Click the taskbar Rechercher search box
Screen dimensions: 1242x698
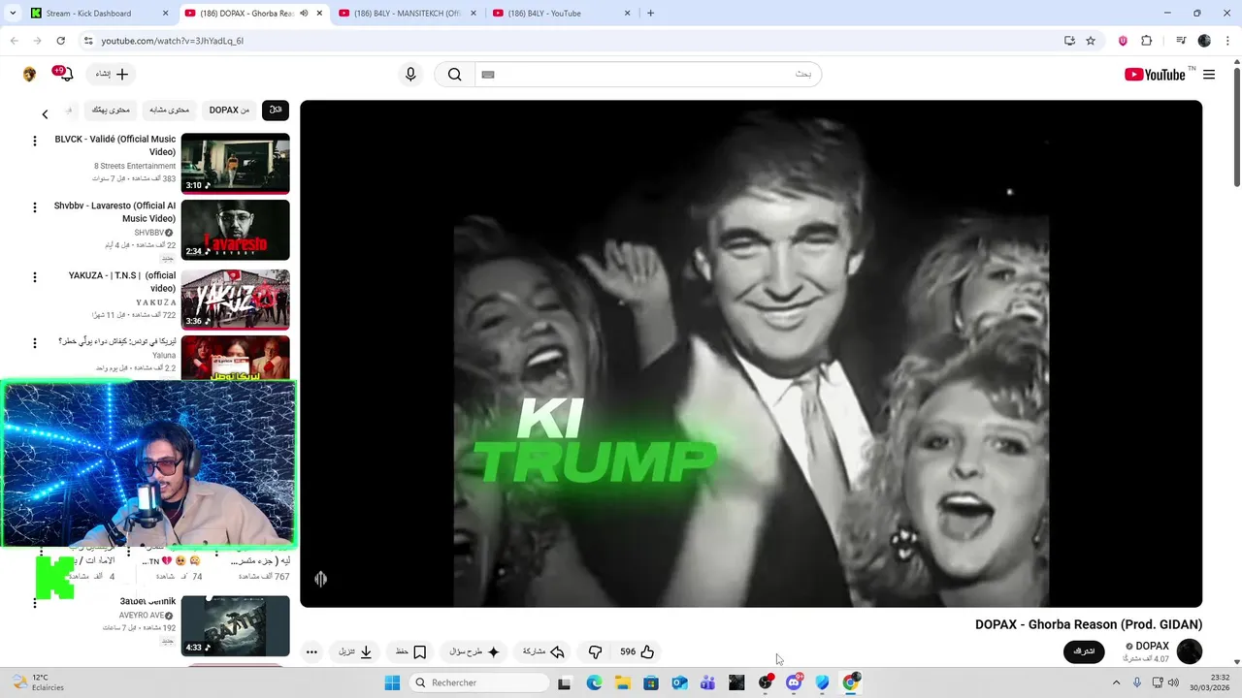479,682
